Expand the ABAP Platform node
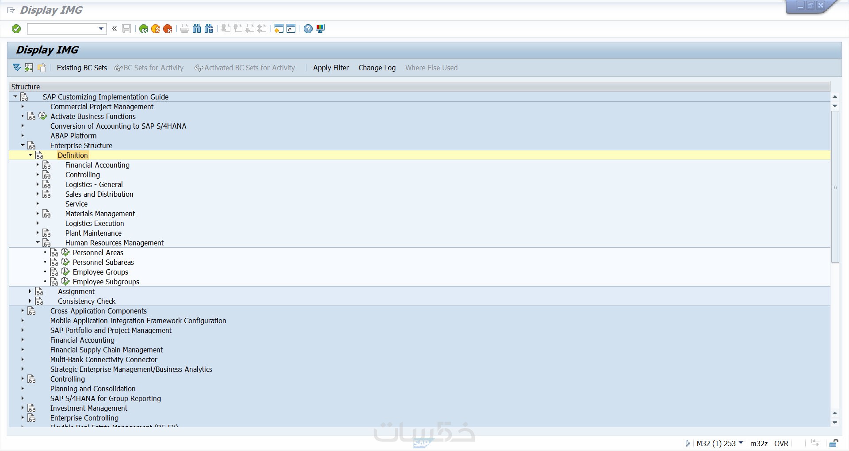Image resolution: width=849 pixels, height=451 pixels. coord(23,136)
